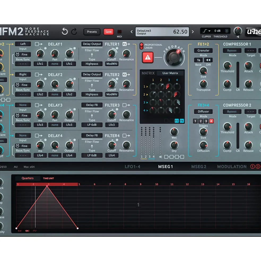This screenshot has height=261, width=261.
Task: Open the clipper curve dropdown
Action: coord(206,31)
